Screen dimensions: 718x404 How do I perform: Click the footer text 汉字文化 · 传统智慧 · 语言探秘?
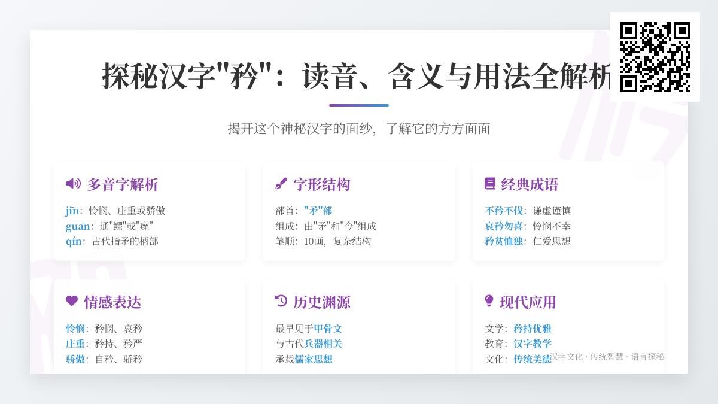(x=607, y=357)
